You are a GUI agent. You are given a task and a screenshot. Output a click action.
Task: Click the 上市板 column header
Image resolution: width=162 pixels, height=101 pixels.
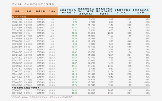click(52, 11)
